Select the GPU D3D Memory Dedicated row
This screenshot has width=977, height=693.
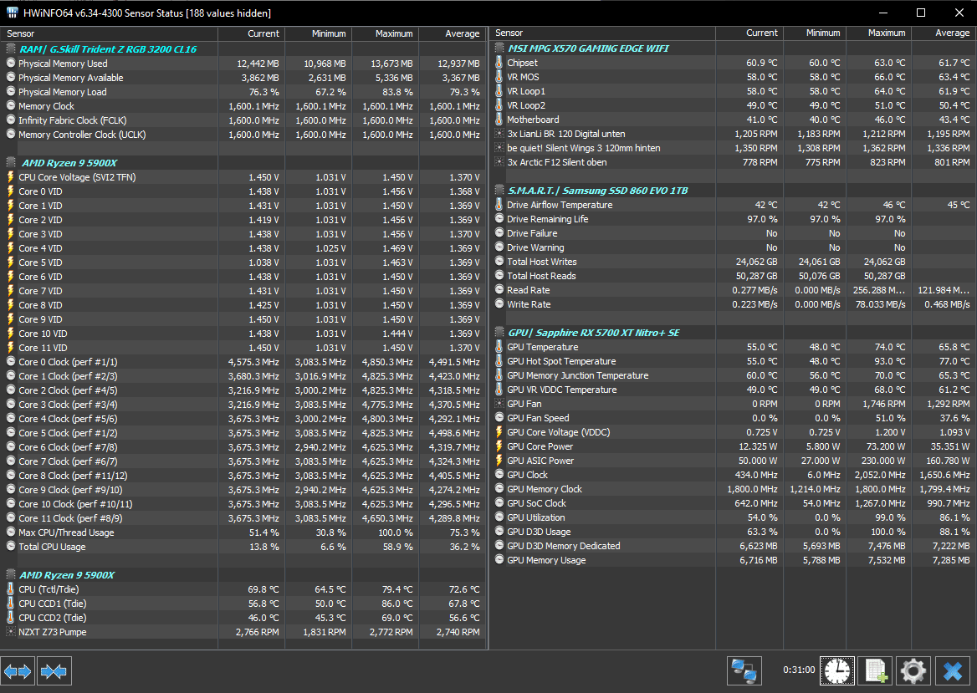(x=733, y=546)
